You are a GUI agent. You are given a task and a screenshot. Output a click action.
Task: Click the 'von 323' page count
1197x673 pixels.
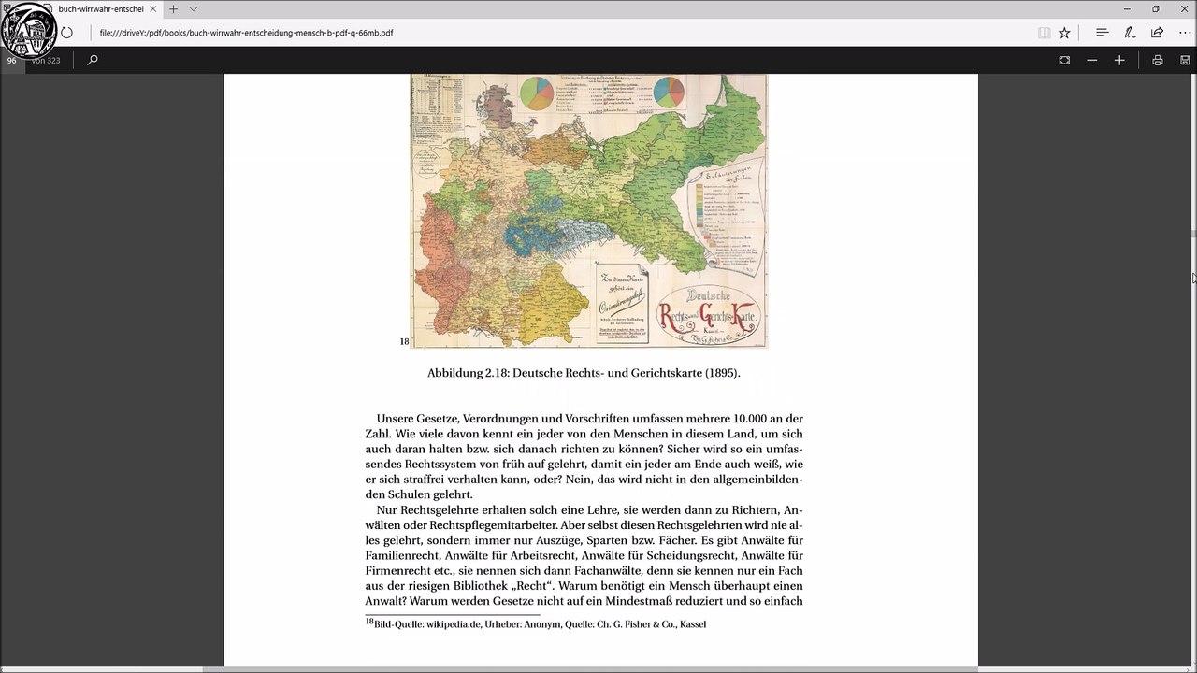[46, 60]
